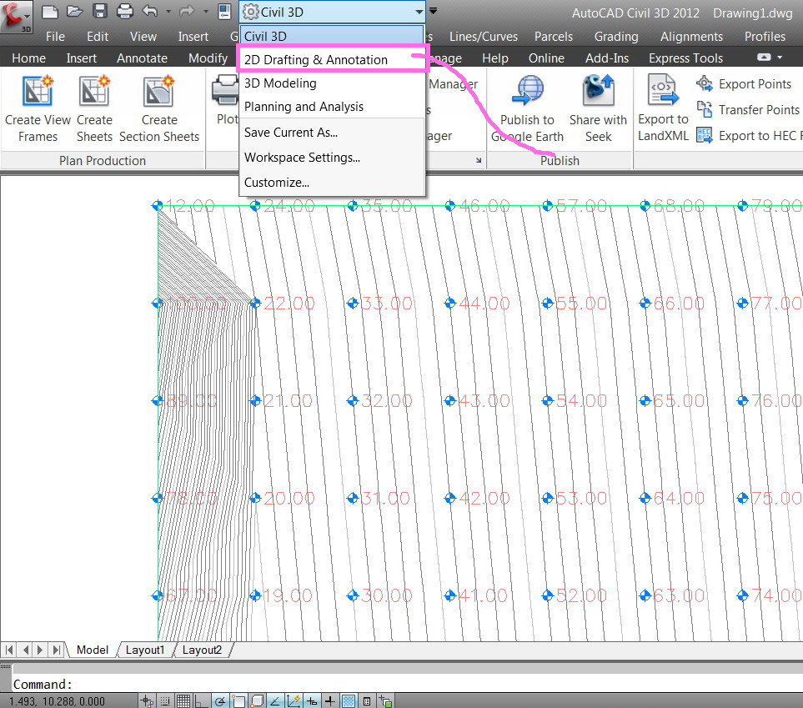Open Workspace Settings... entry
This screenshot has width=803, height=708.
point(332,158)
